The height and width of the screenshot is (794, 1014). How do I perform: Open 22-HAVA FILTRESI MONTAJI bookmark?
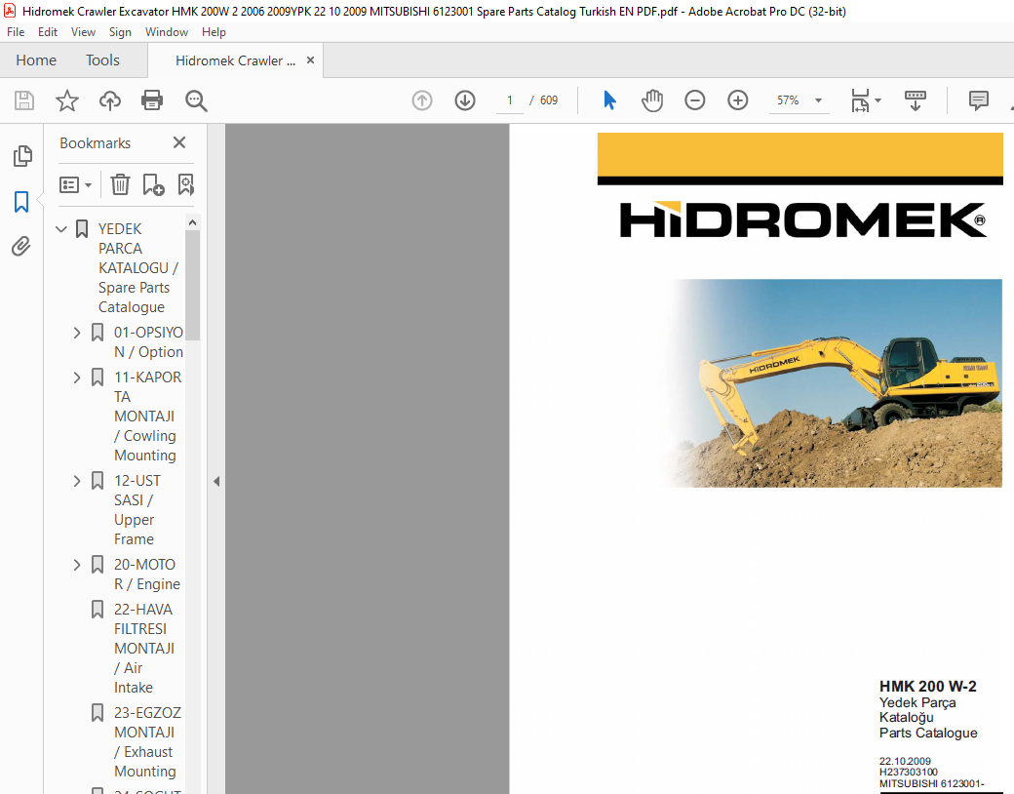point(143,649)
